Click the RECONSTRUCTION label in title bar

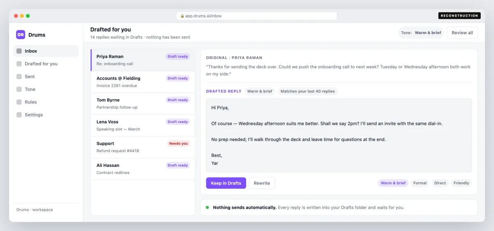459,16
